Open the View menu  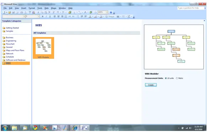coord(17,8)
